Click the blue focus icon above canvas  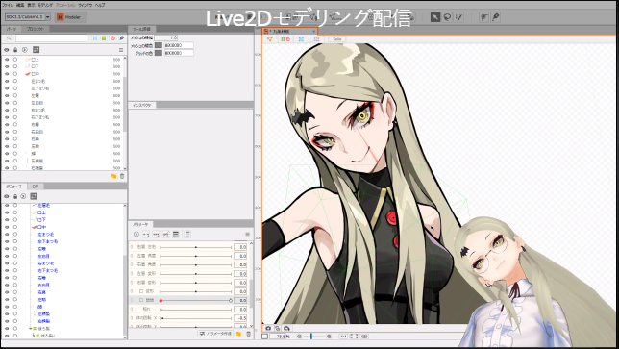pyautogui.click(x=301, y=39)
